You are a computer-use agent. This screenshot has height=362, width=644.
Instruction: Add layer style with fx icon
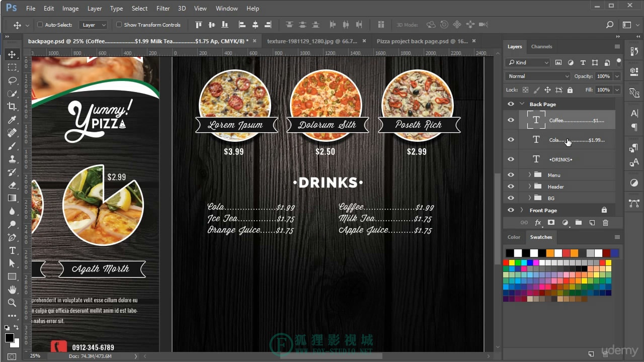pos(537,222)
